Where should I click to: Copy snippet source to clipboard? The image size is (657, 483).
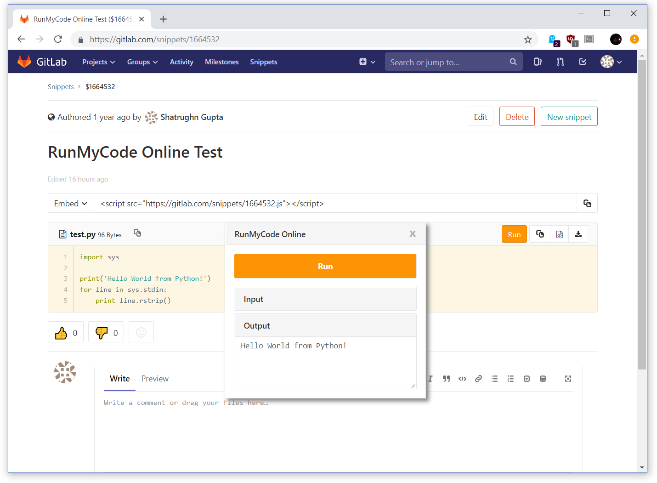point(540,234)
